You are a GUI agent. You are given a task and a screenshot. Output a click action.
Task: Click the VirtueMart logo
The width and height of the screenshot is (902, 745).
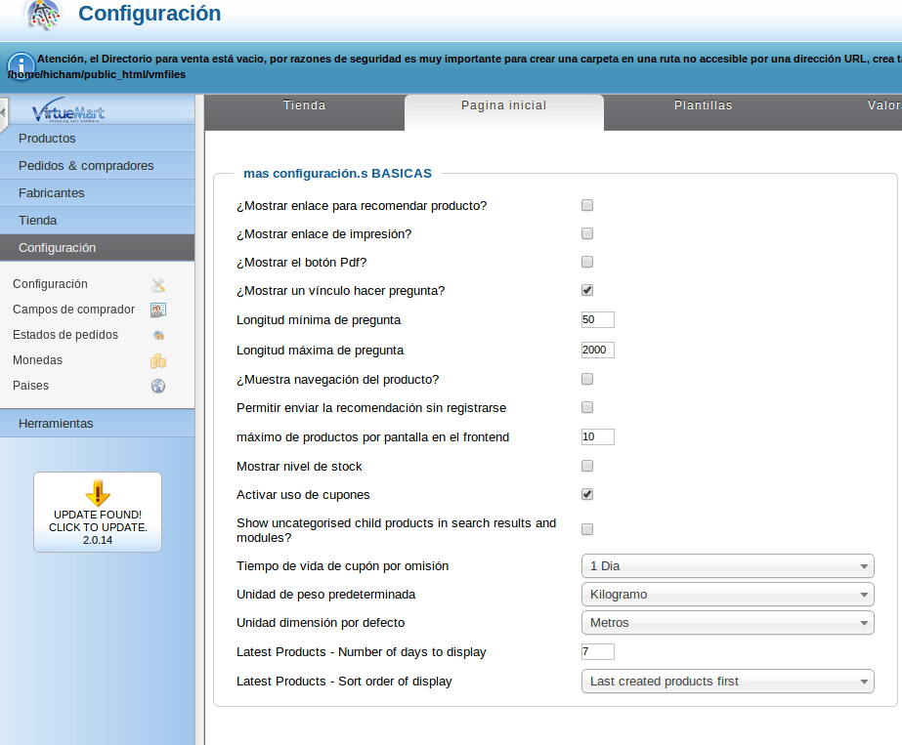pos(68,109)
